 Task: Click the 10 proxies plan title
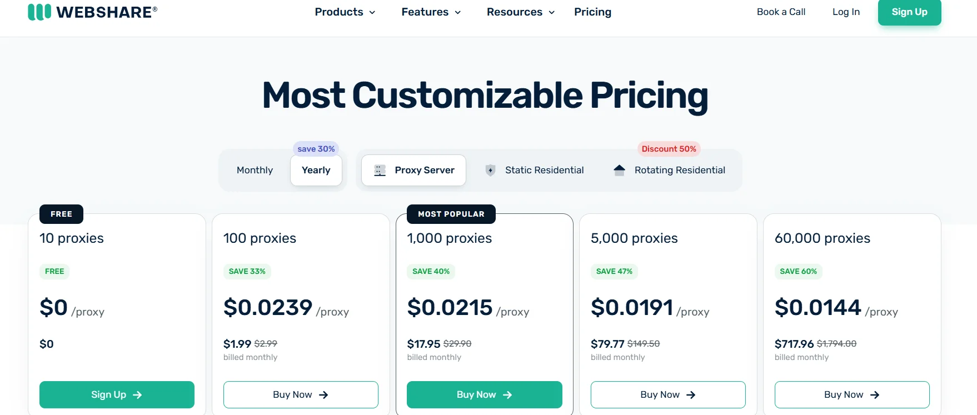72,238
